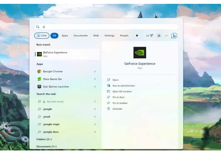Image resolution: width=221 pixels, height=154 pixels.
Task: Open the three-dot options menu
Action: [x=167, y=36]
